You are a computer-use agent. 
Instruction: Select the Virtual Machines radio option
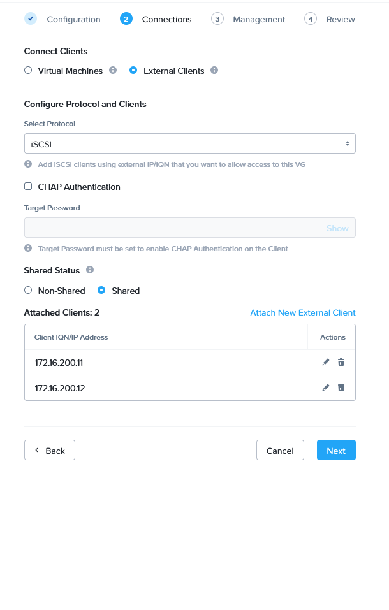pyautogui.click(x=28, y=70)
